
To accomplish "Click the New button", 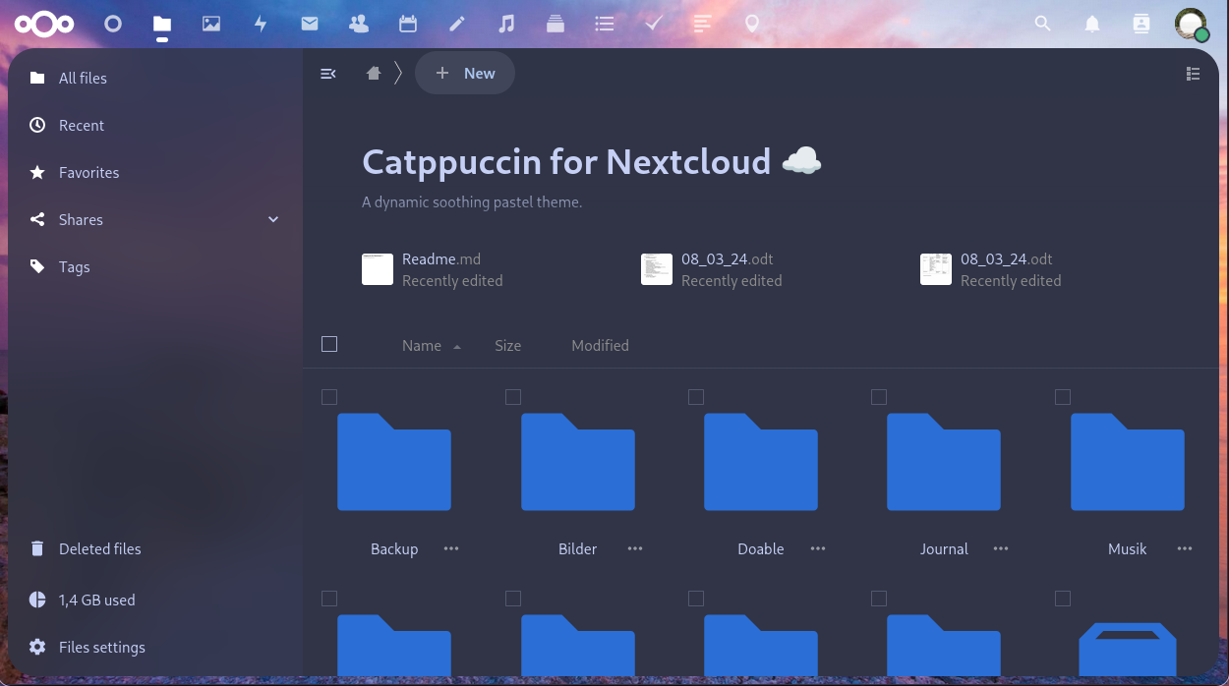I will pos(465,74).
